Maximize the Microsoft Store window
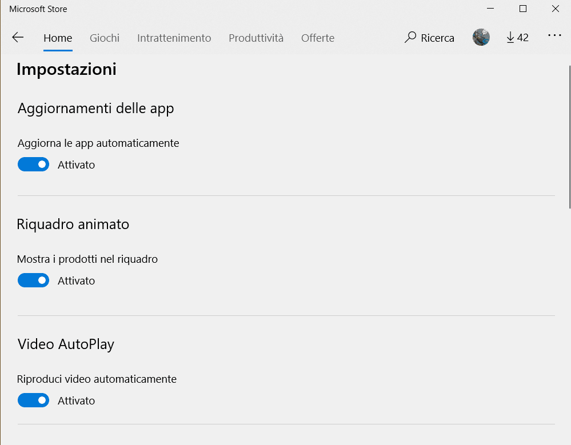This screenshot has width=571, height=445. [522, 9]
